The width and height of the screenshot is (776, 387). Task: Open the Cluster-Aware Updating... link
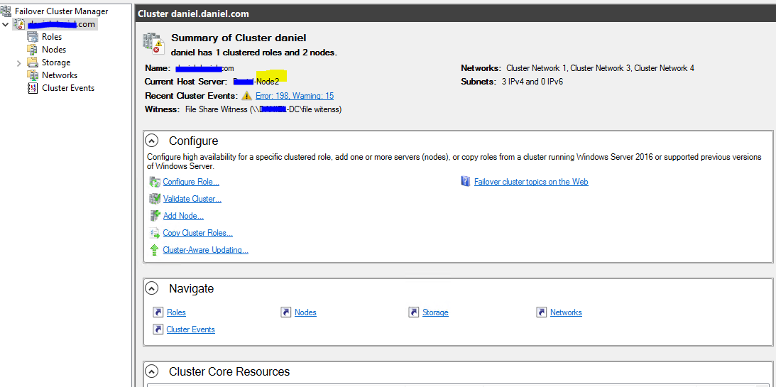pos(205,250)
